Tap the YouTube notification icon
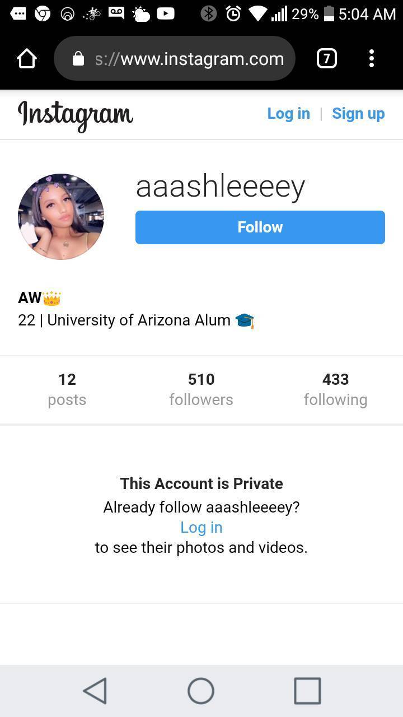Image resolution: width=403 pixels, height=717 pixels. [x=166, y=13]
